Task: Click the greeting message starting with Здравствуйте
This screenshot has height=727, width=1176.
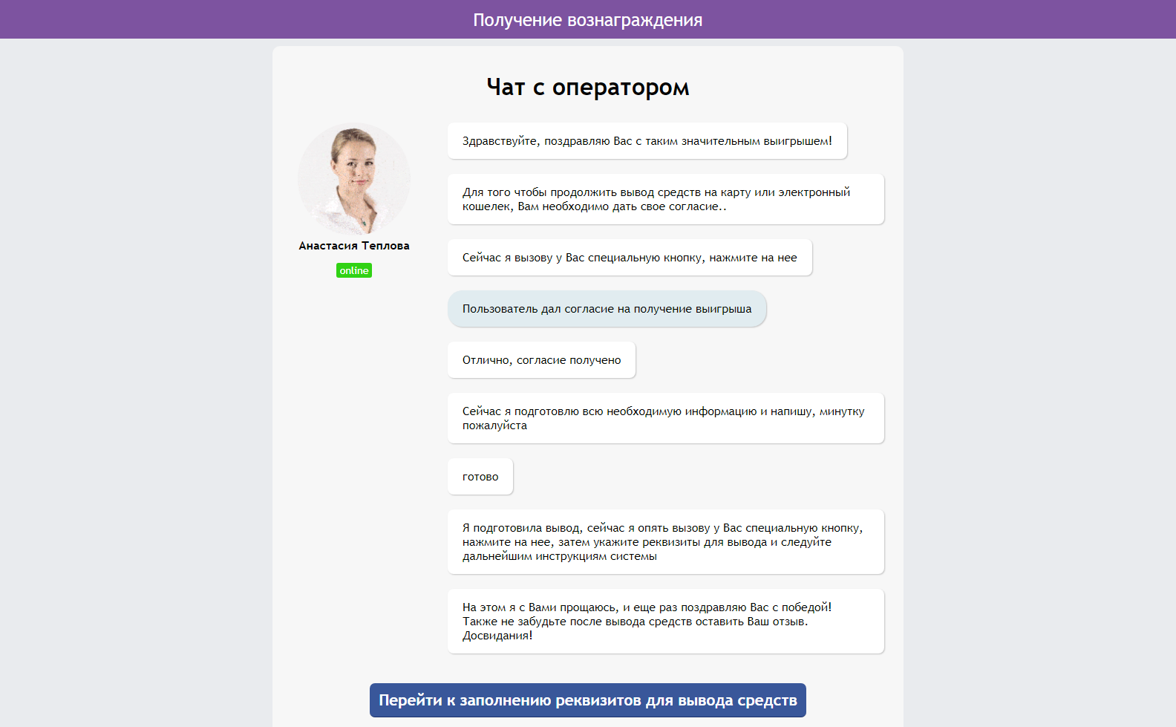Action: coord(647,141)
